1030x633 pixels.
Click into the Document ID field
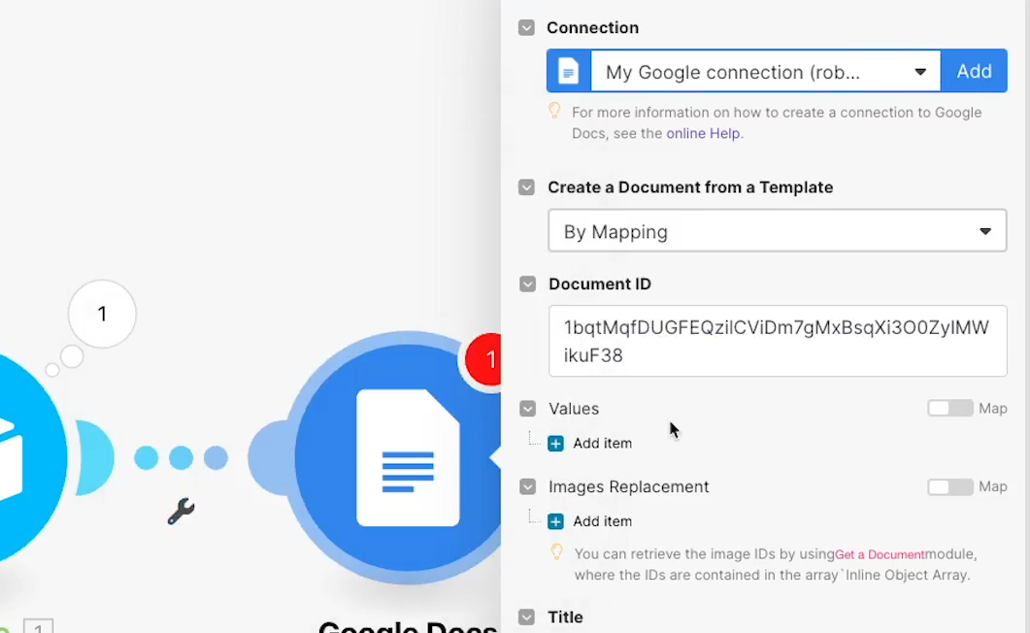(x=778, y=341)
